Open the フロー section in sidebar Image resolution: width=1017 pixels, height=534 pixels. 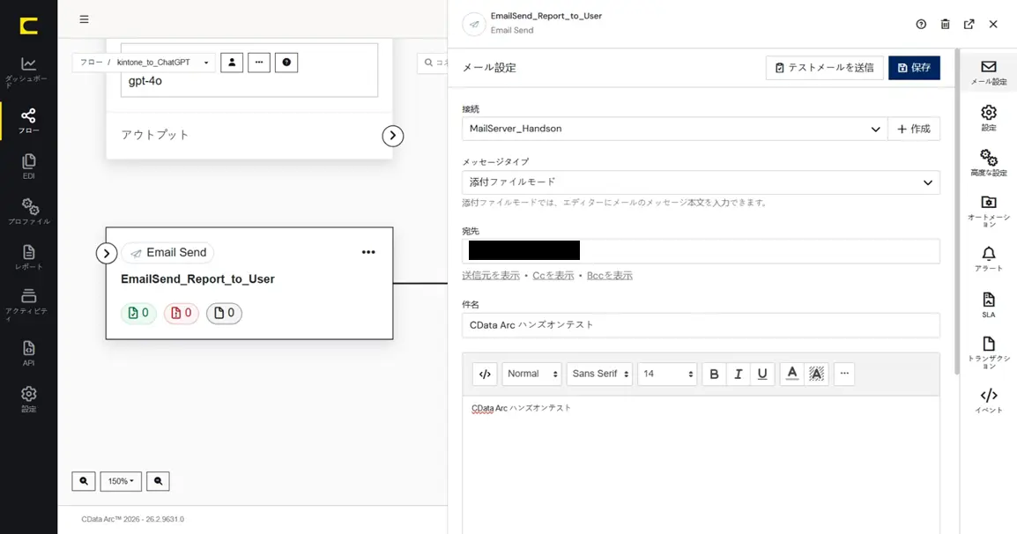pos(28,121)
